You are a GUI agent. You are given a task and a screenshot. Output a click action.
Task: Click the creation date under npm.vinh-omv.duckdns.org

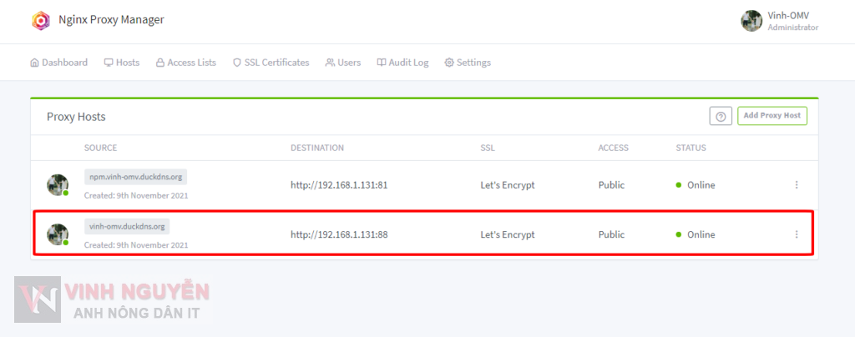click(136, 195)
